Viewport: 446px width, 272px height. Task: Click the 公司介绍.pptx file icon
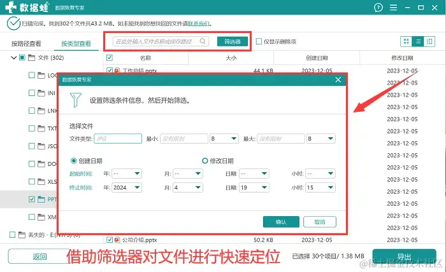pos(117,240)
